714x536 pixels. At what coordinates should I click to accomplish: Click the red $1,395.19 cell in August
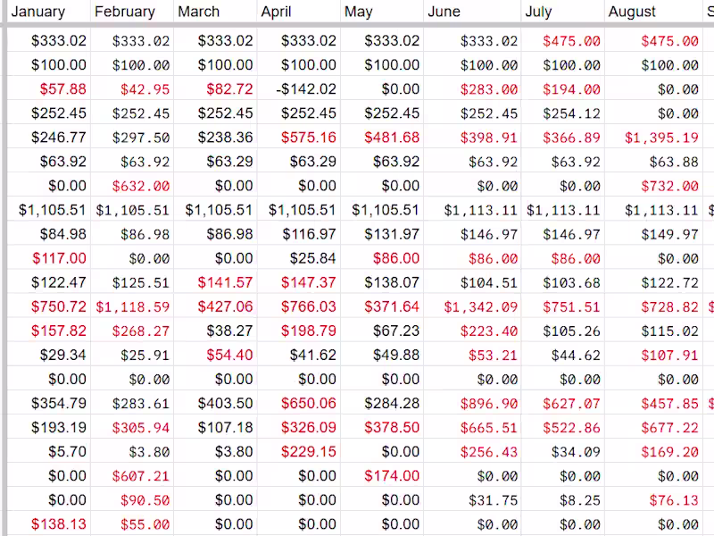point(661,138)
